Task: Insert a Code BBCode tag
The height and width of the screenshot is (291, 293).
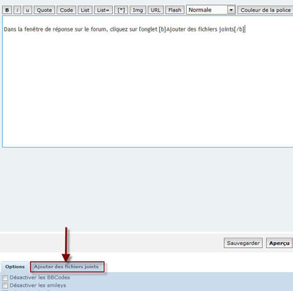Action: (x=67, y=10)
